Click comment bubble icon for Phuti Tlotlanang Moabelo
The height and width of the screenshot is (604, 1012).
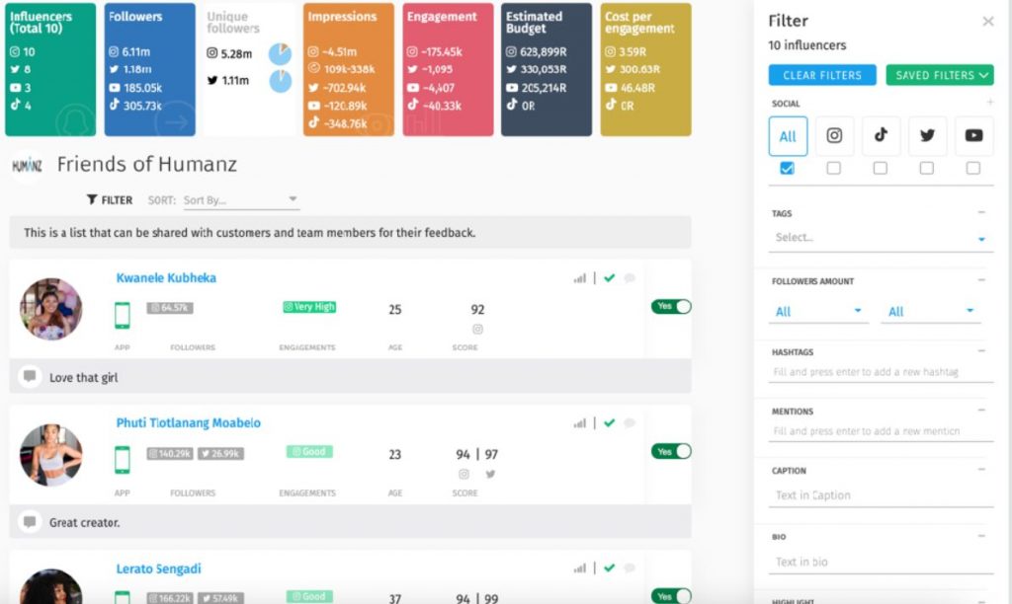[630, 422]
